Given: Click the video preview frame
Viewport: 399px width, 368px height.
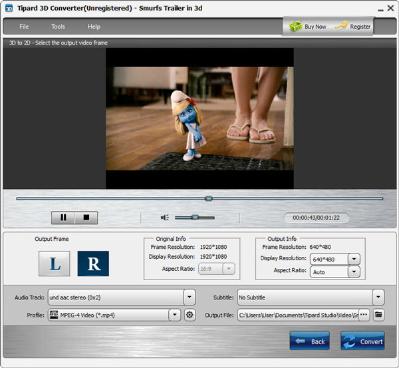Looking at the screenshot, I should pos(199,118).
